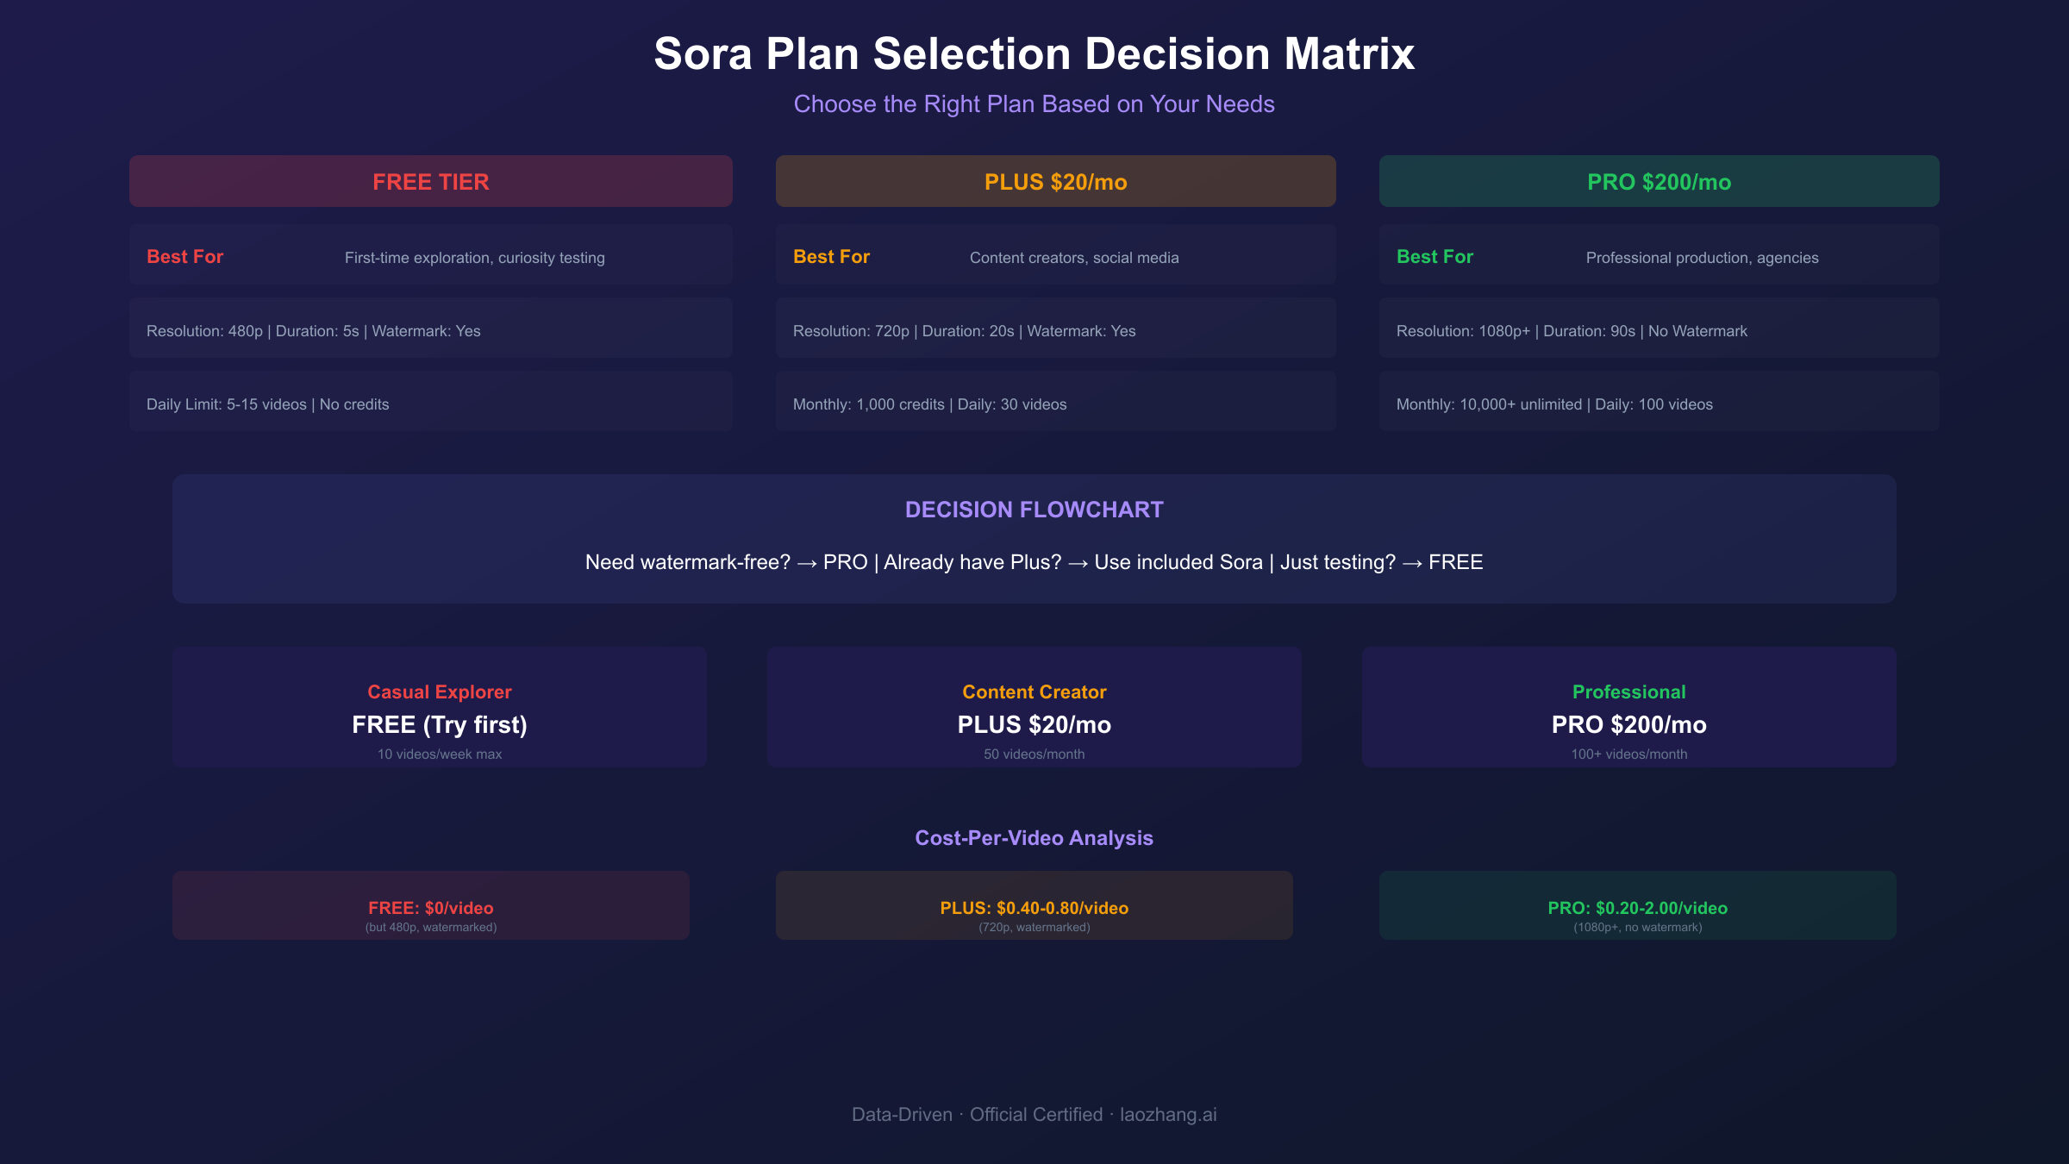2069x1164 pixels.
Task: Click the Free Daily Limit 5-15 videos row
Action: coord(431,403)
